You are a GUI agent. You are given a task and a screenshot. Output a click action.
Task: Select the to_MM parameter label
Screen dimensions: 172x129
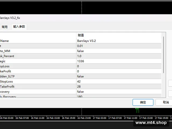point(5,51)
